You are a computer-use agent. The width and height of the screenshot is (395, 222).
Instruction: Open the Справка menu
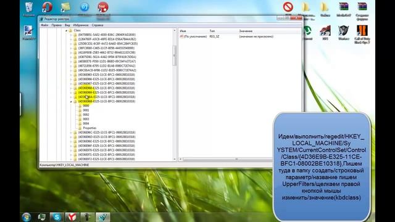click(x=98, y=25)
